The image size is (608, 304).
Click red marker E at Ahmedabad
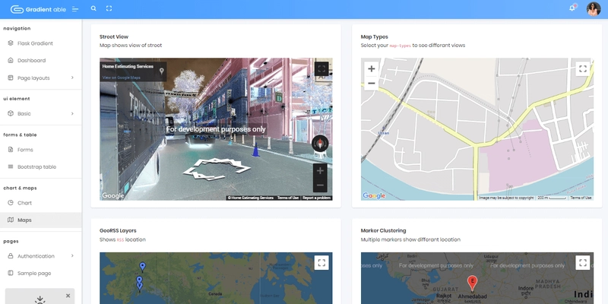[x=472, y=283]
